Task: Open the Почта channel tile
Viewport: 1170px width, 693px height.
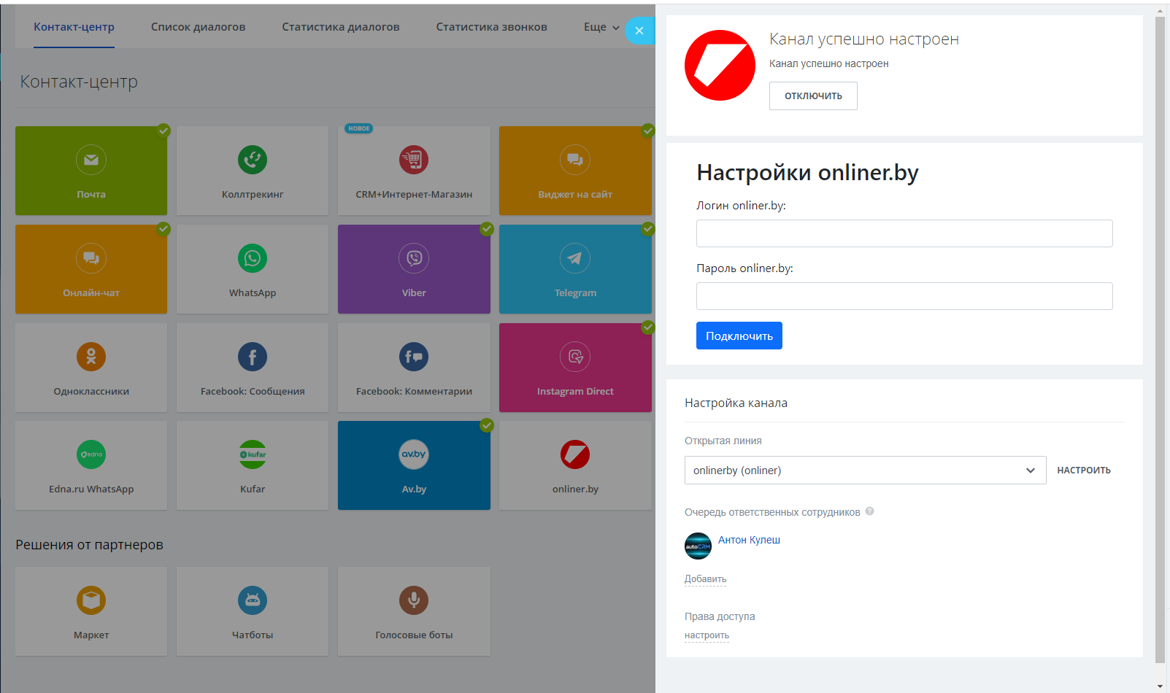Action: tap(91, 171)
